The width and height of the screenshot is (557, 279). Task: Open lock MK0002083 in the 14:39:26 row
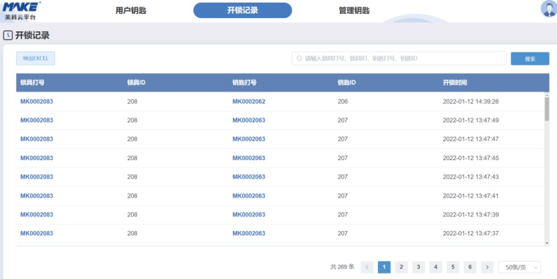pyautogui.click(x=36, y=102)
